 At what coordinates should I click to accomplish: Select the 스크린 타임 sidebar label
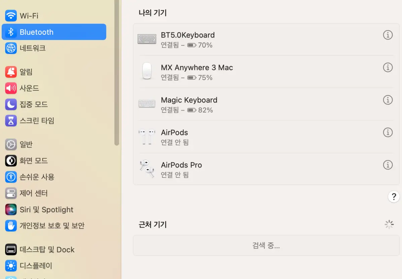point(37,121)
